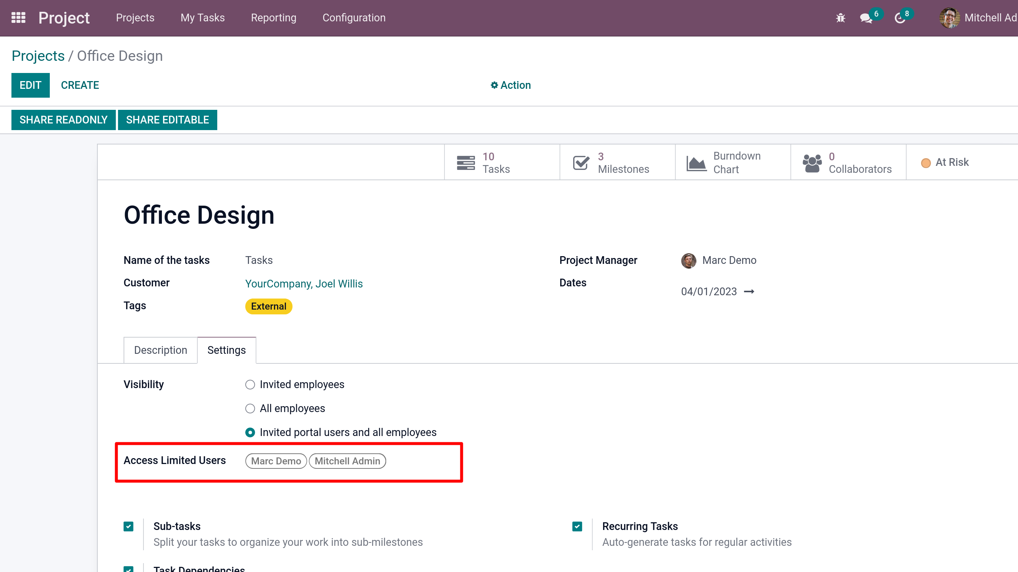Click the debug bug icon
This screenshot has height=572, width=1018.
(x=840, y=18)
